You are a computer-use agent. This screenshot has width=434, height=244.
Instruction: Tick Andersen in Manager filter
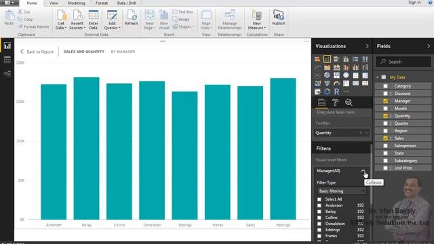coord(319,205)
